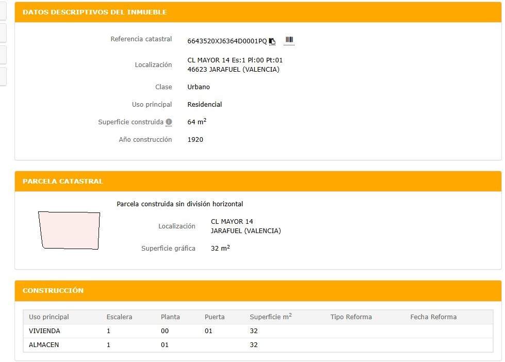This screenshot has width=505, height=362.
Task: Collapse the PARCELA CATASTRAL section header
Action: click(x=62, y=181)
